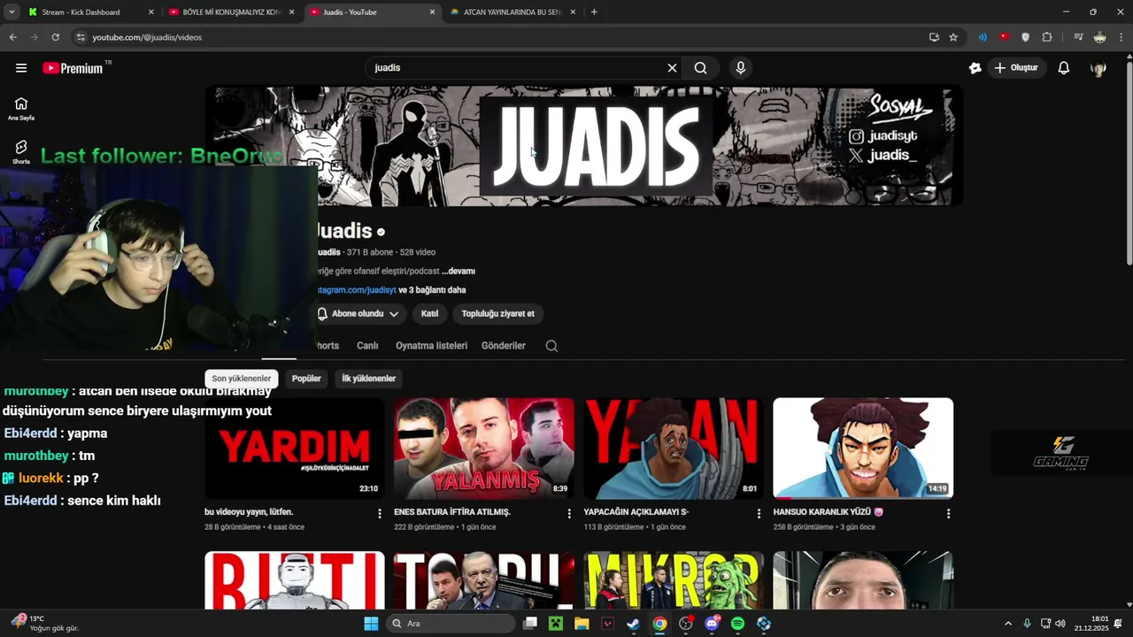Open Spotify from the taskbar
The image size is (1133, 637).
738,624
